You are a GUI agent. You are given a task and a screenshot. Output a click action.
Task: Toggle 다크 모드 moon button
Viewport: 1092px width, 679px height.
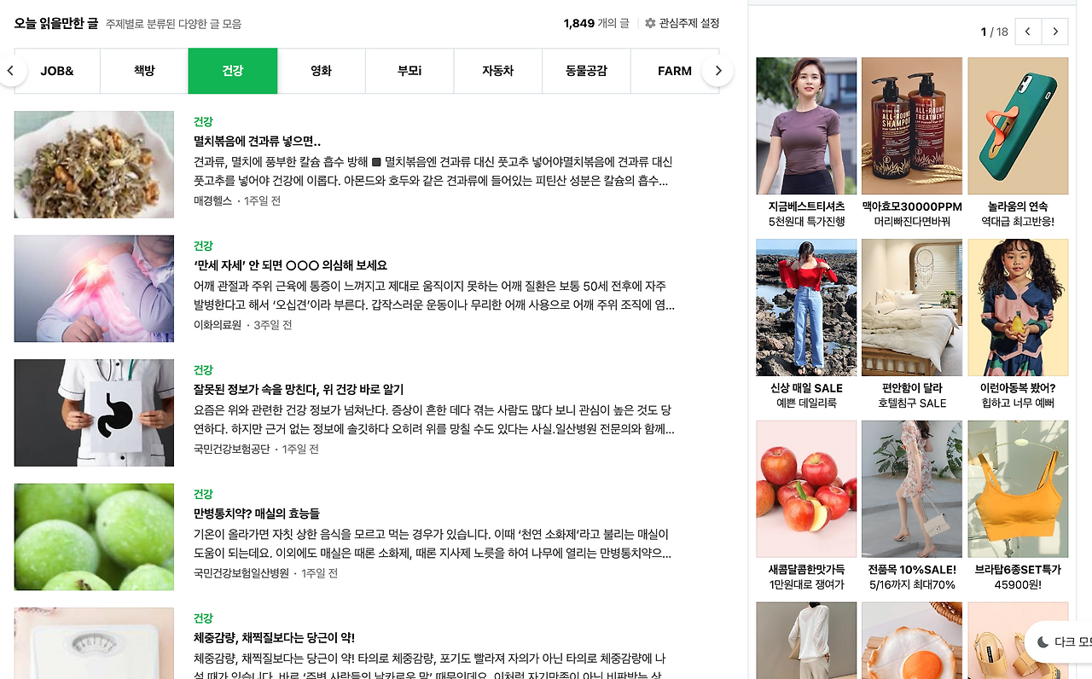point(1059,641)
